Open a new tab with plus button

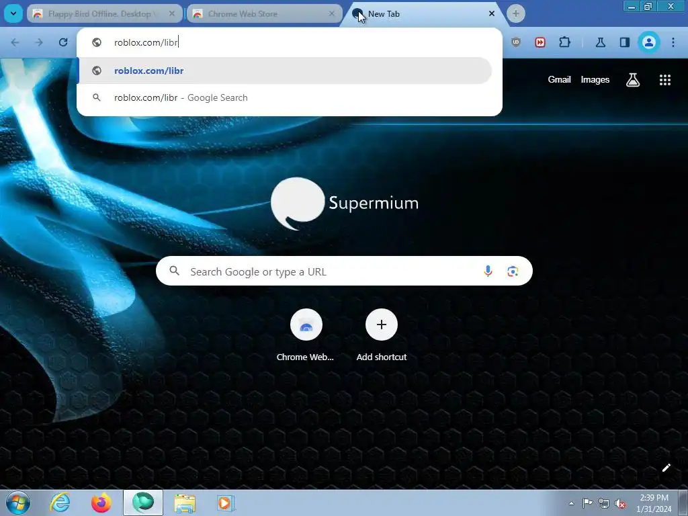point(516,13)
